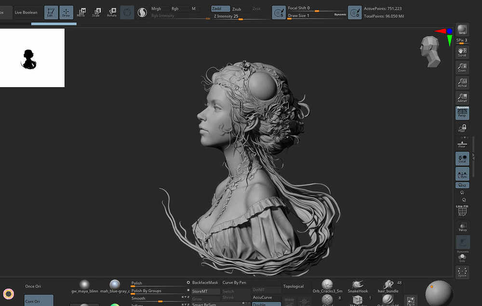The image size is (482, 306).
Task: Select mah_blue-gray material
Action: click(115, 287)
